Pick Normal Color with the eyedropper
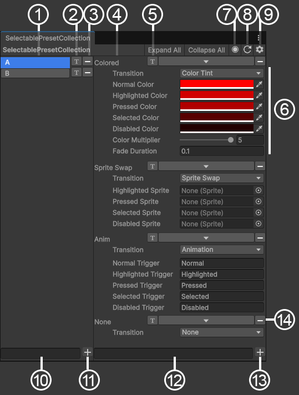 tap(259, 84)
